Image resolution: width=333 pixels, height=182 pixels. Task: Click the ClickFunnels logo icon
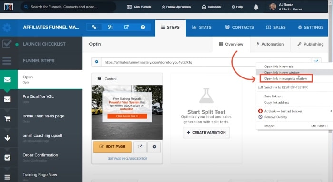coord(9,7)
